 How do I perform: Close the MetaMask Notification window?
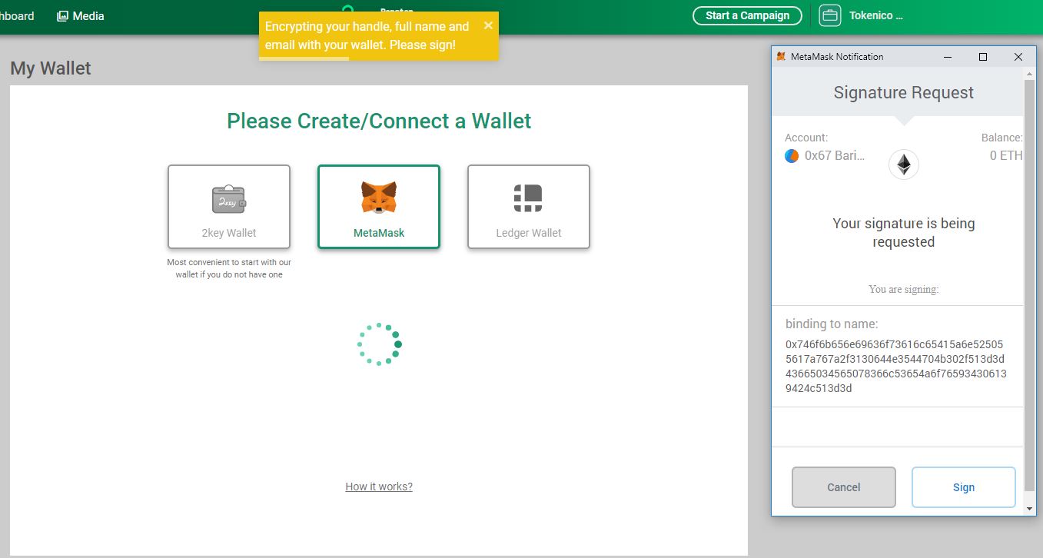1018,57
